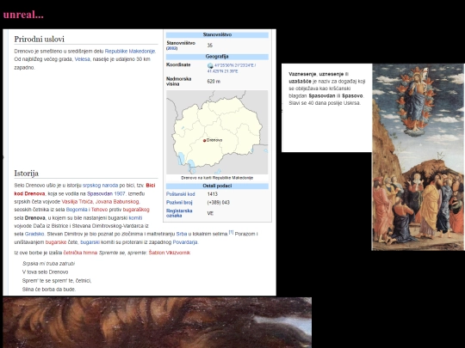465x348 pixels.
Task: Open the blue bugarski komiti link
Action: (90, 242)
